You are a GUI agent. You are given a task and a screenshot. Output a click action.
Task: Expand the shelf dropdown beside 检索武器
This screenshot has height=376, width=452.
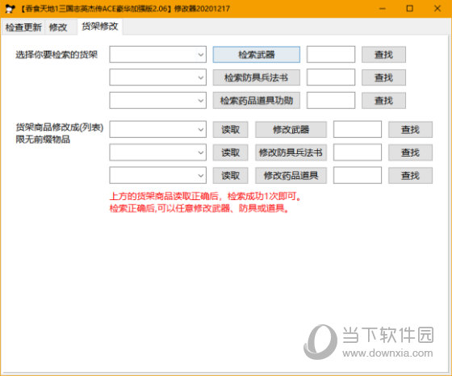[157, 54]
